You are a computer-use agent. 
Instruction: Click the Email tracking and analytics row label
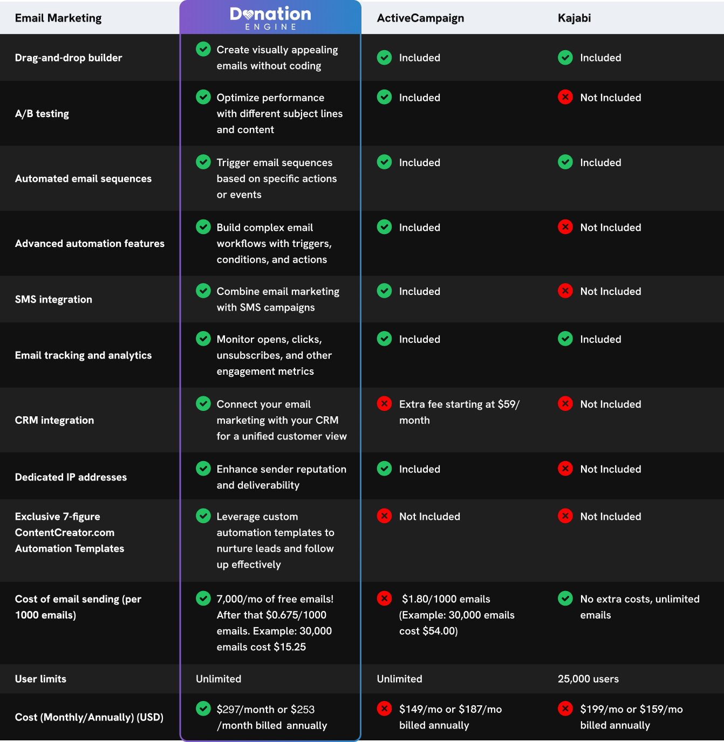click(x=83, y=355)
